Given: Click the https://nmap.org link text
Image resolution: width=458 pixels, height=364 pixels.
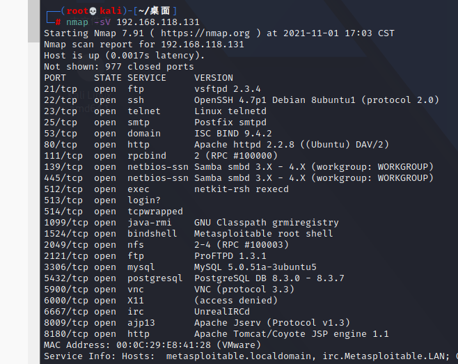Looking at the screenshot, I should click(205, 33).
